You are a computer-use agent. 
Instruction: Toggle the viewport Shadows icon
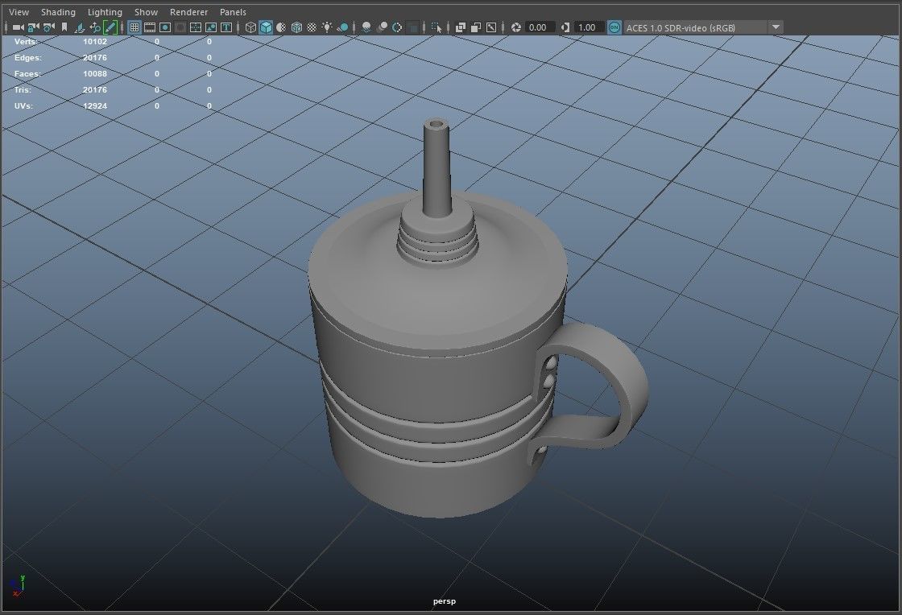[x=343, y=27]
